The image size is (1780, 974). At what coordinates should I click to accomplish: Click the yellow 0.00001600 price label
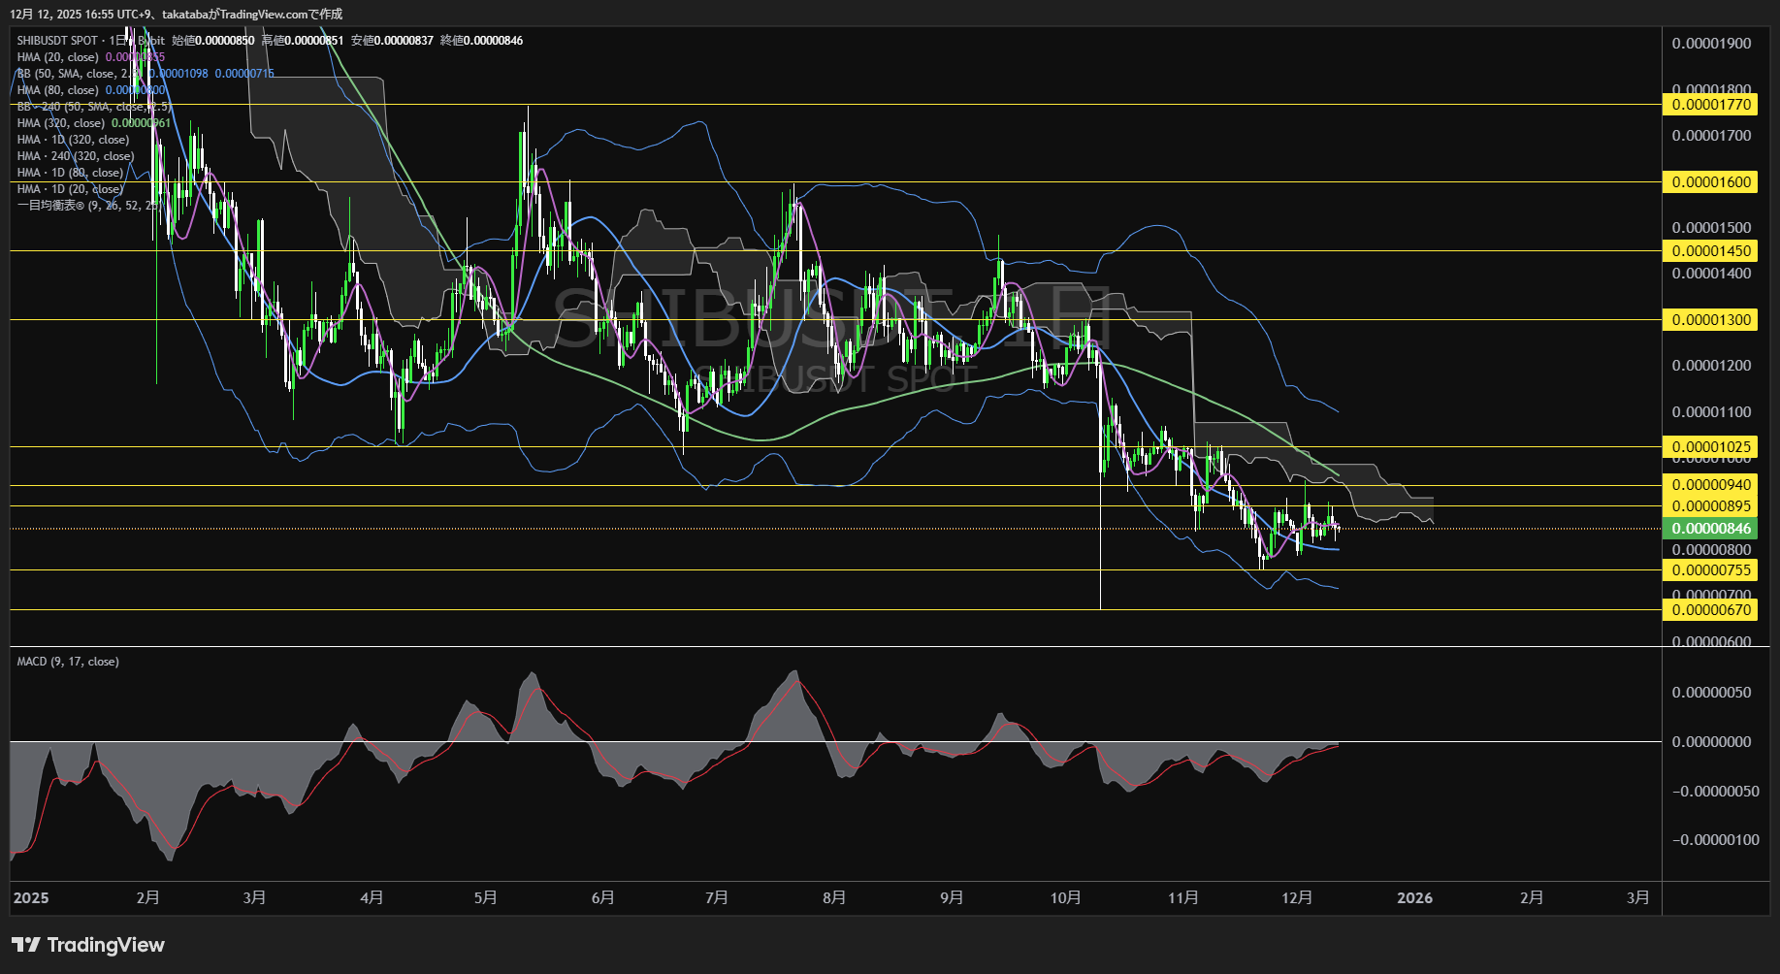tap(1710, 182)
